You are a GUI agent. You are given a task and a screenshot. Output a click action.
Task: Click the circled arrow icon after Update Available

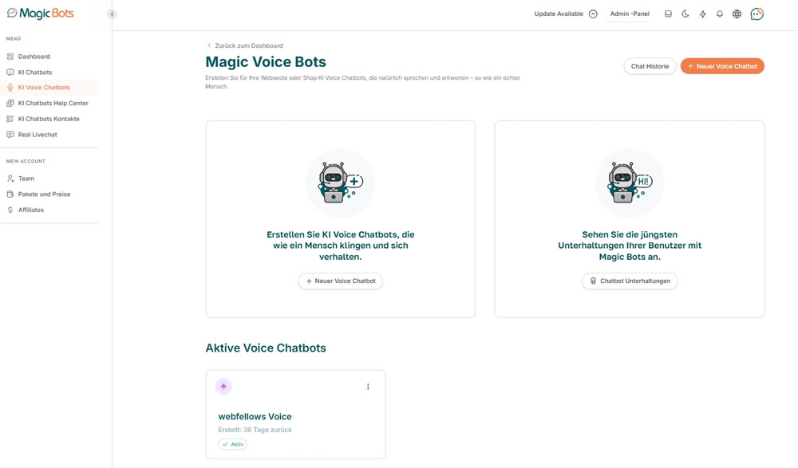(593, 14)
